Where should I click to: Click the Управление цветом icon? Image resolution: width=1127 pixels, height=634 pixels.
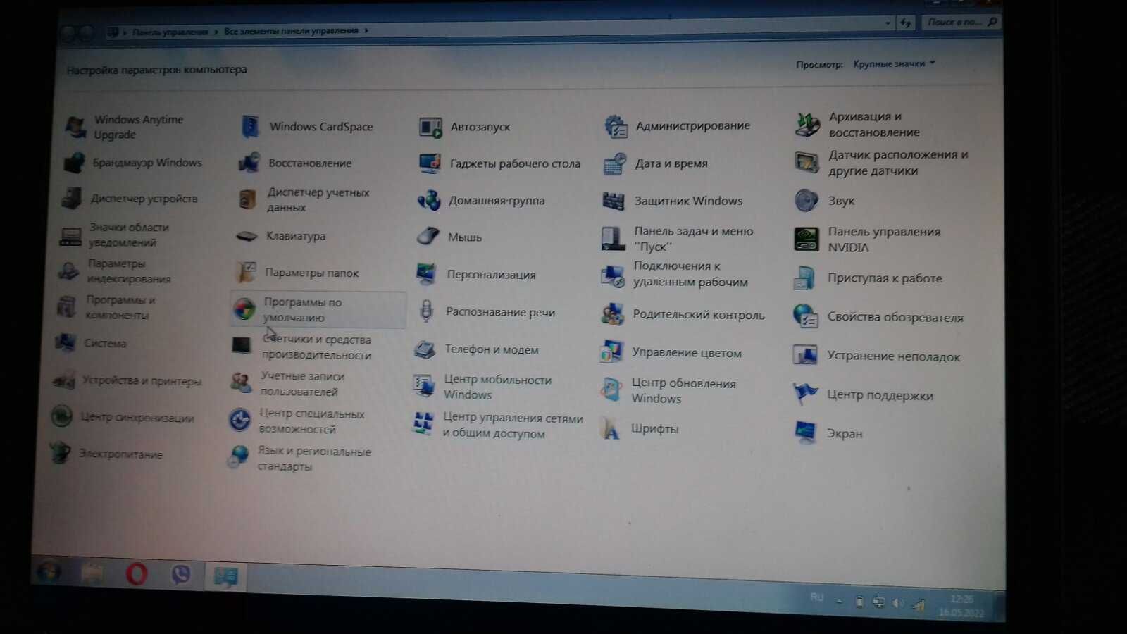pos(611,352)
